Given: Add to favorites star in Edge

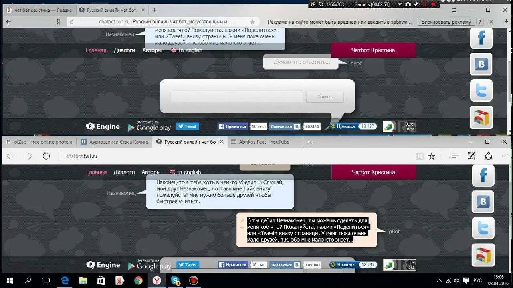Looking at the screenshot, I should coord(432,156).
